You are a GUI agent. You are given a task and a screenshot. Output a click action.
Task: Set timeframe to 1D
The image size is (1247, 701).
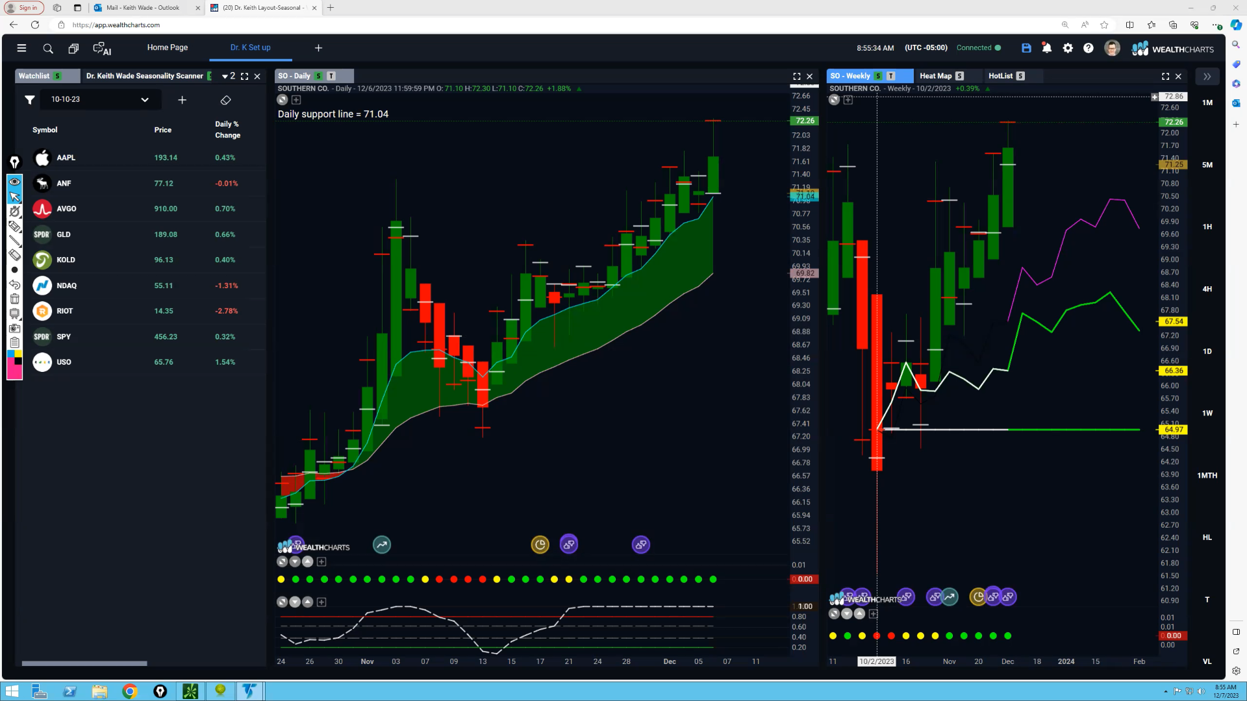[x=1207, y=351]
